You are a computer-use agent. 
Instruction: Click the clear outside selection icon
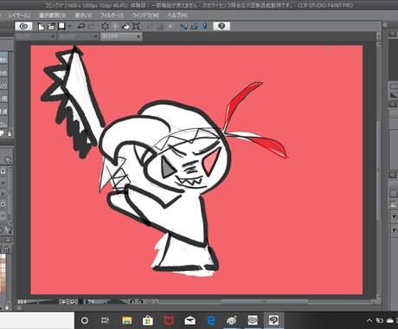(x=115, y=27)
